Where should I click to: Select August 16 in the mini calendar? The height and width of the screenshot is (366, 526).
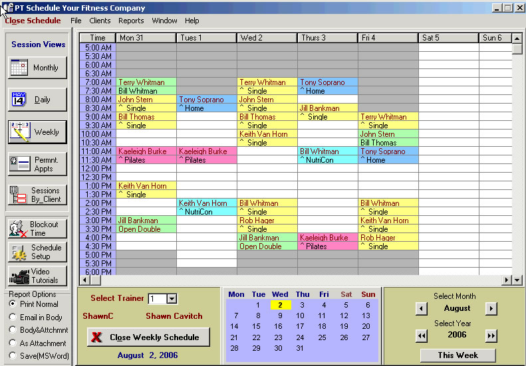click(x=280, y=326)
